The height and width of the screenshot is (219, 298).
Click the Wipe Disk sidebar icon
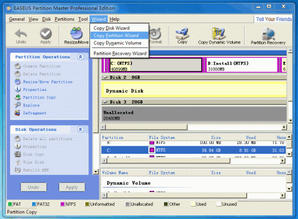click(x=18, y=162)
